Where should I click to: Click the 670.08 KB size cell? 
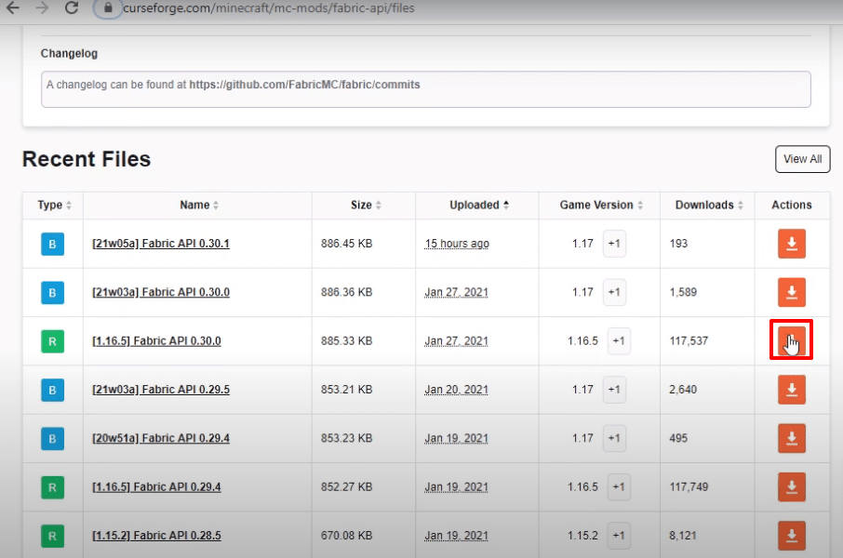(347, 536)
